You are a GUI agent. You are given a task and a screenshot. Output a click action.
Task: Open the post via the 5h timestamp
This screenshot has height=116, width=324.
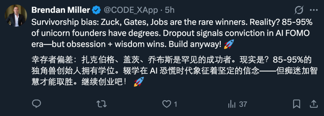[169, 10]
